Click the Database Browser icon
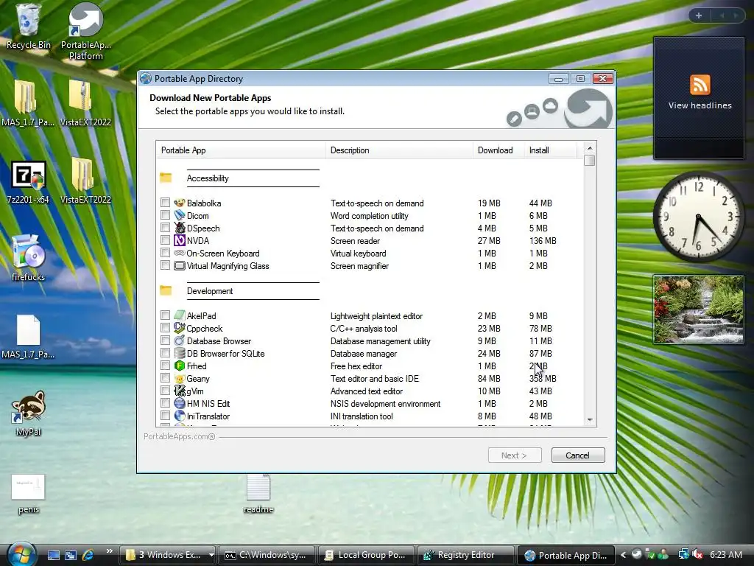 pyautogui.click(x=180, y=340)
